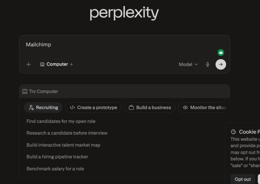Image resolution: width=260 pixels, height=184 pixels.
Task: Click the eye icon on Monitor the situation
Action: [x=185, y=108]
